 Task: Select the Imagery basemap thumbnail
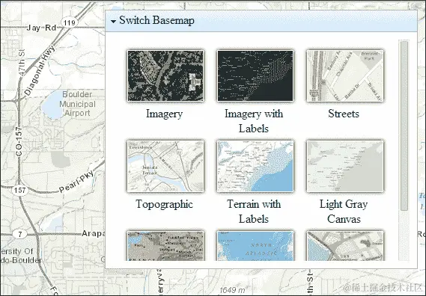click(x=165, y=75)
